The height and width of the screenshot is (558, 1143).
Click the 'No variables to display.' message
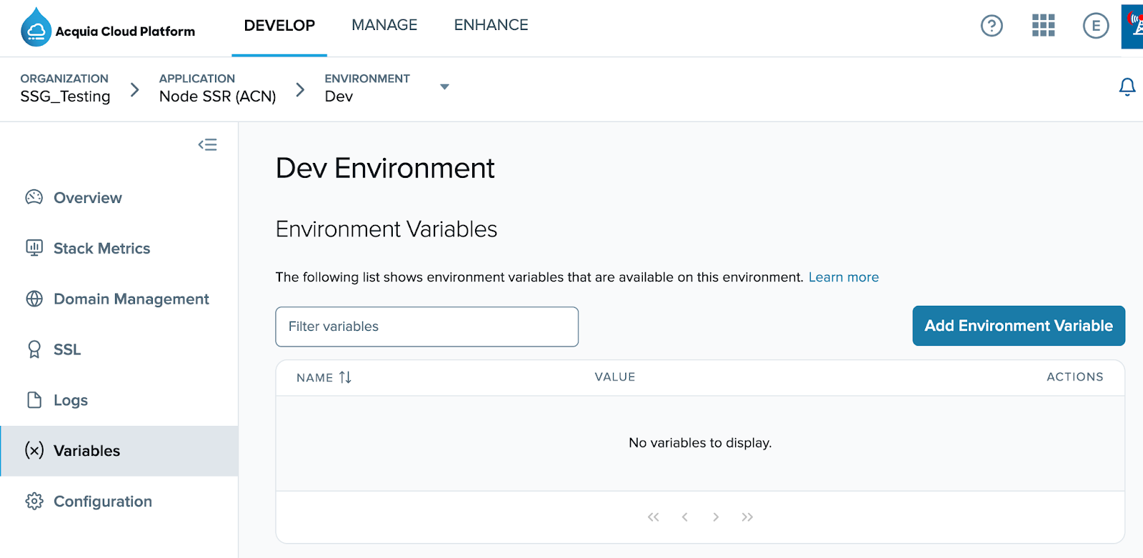tap(700, 443)
